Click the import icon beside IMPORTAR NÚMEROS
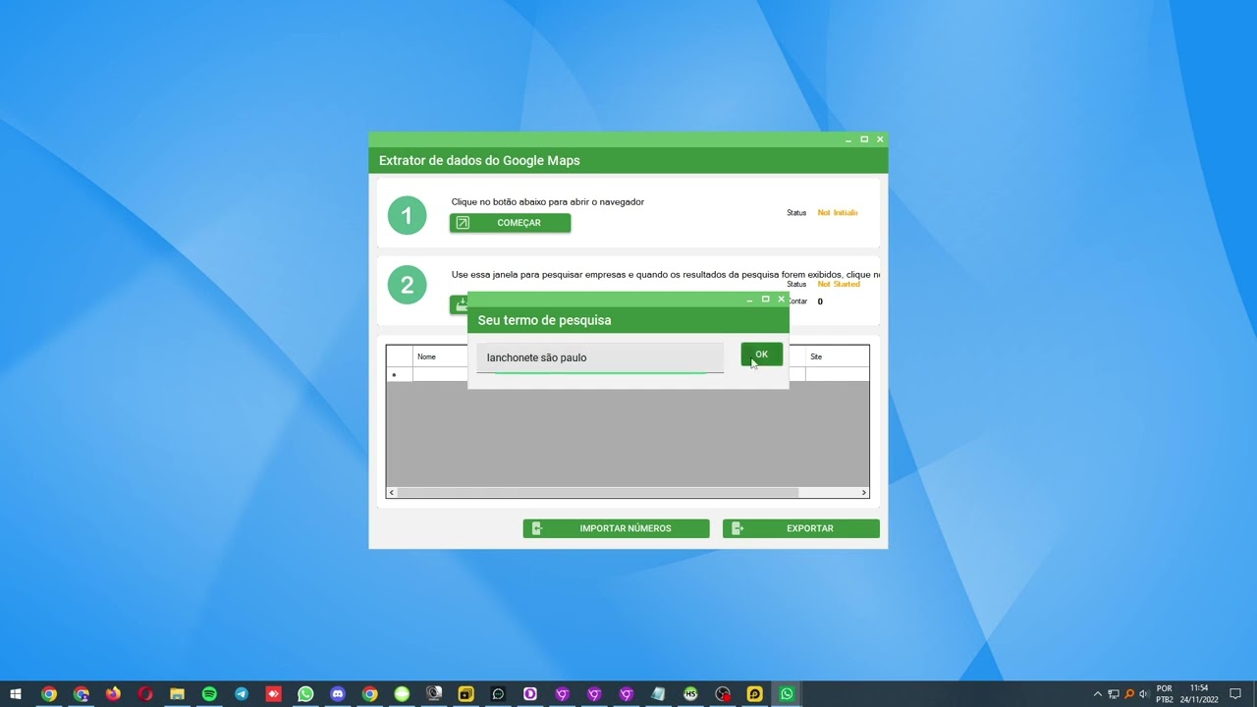The height and width of the screenshot is (707, 1257). click(536, 528)
